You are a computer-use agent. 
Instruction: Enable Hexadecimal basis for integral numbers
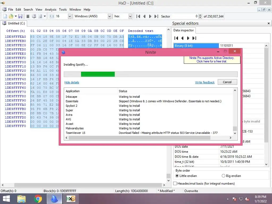[x=204, y=183]
